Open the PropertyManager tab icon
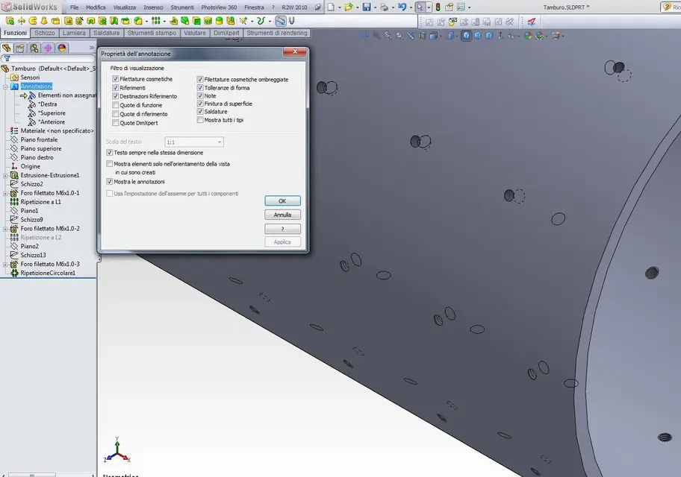This screenshot has width=681, height=477. click(x=20, y=48)
